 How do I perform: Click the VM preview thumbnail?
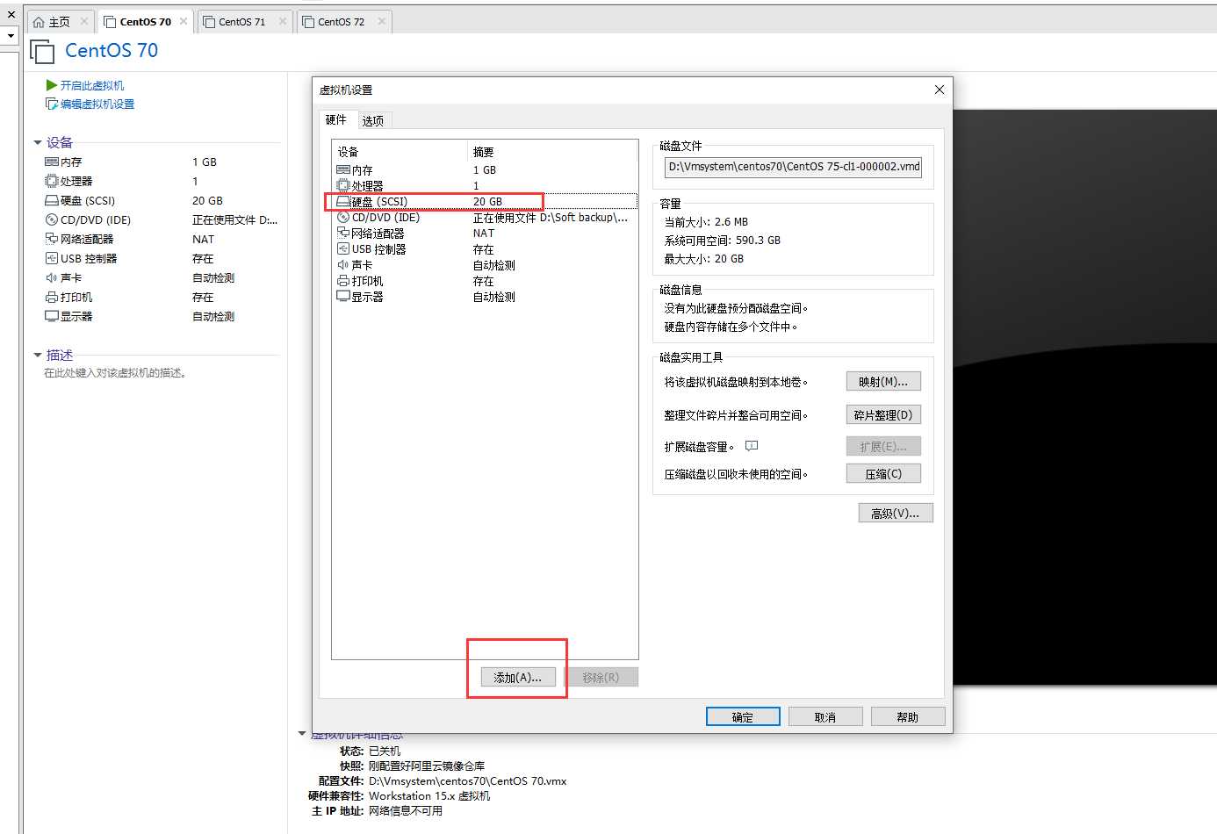coord(1084,397)
